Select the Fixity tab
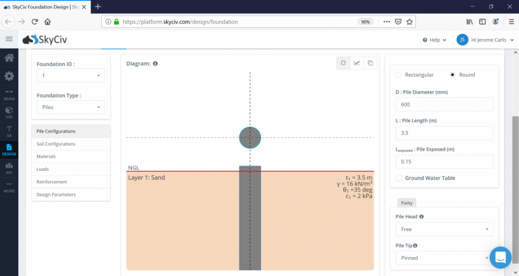 point(407,203)
